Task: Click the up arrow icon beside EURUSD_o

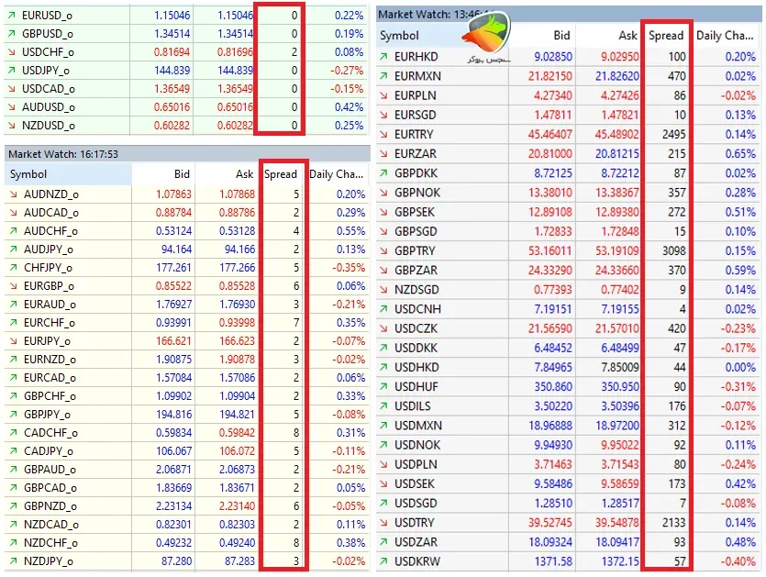Action: click(12, 16)
